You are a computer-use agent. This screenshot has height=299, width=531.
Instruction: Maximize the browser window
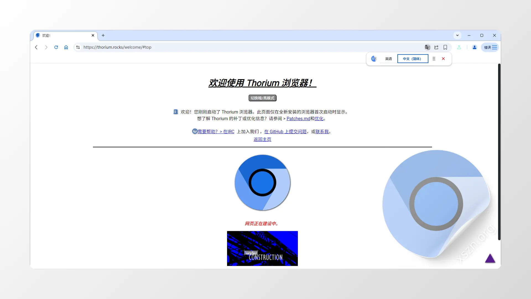pyautogui.click(x=482, y=35)
